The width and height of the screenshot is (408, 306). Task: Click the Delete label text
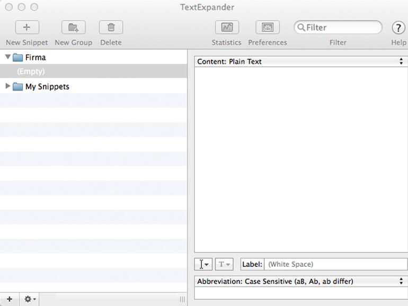111,42
